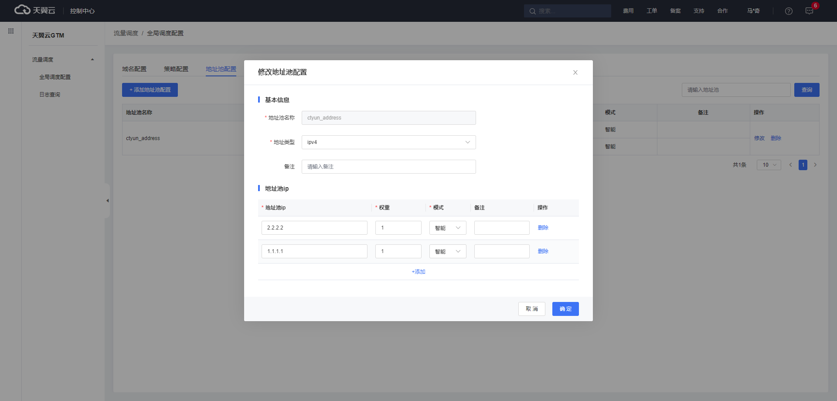Select page 1 in pagination
The height and width of the screenshot is (401, 837).
[x=803, y=165]
